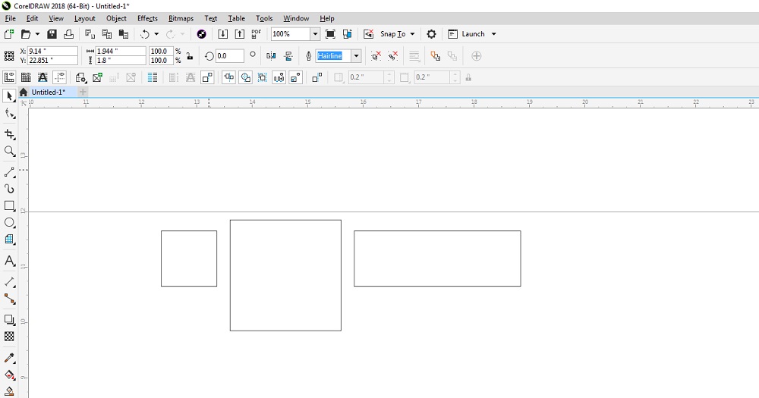
Task: Open the Bitmaps menu
Action: pyautogui.click(x=181, y=18)
